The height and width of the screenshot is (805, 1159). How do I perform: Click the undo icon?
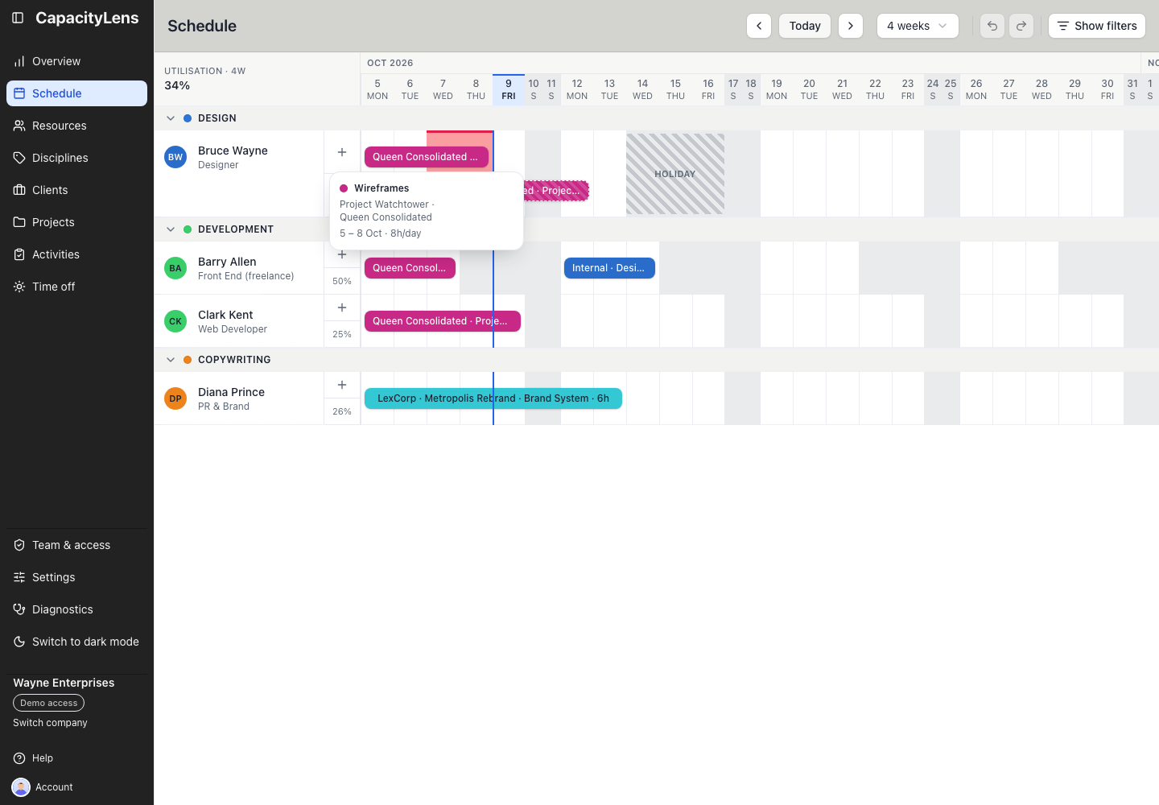(x=992, y=26)
